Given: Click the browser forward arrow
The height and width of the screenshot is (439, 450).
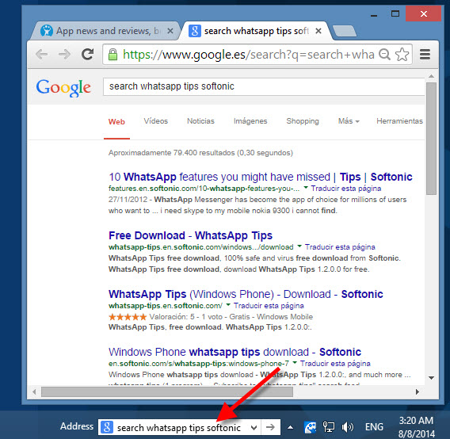Looking at the screenshot, I should tap(64, 54).
